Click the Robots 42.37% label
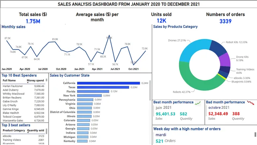The width and height of the screenshot is (257, 145). tap(182, 92)
